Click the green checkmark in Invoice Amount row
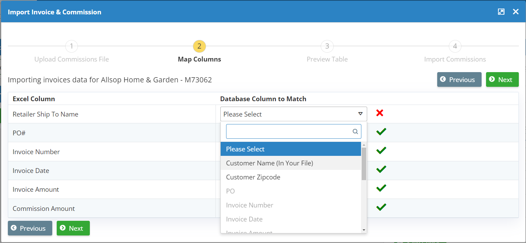The image size is (526, 243). (381, 188)
